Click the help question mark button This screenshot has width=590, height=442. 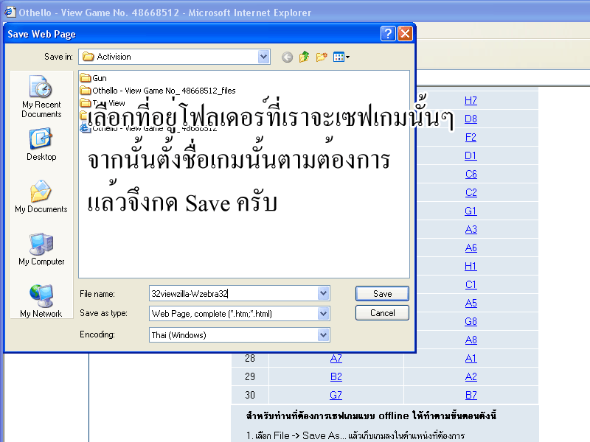point(388,34)
